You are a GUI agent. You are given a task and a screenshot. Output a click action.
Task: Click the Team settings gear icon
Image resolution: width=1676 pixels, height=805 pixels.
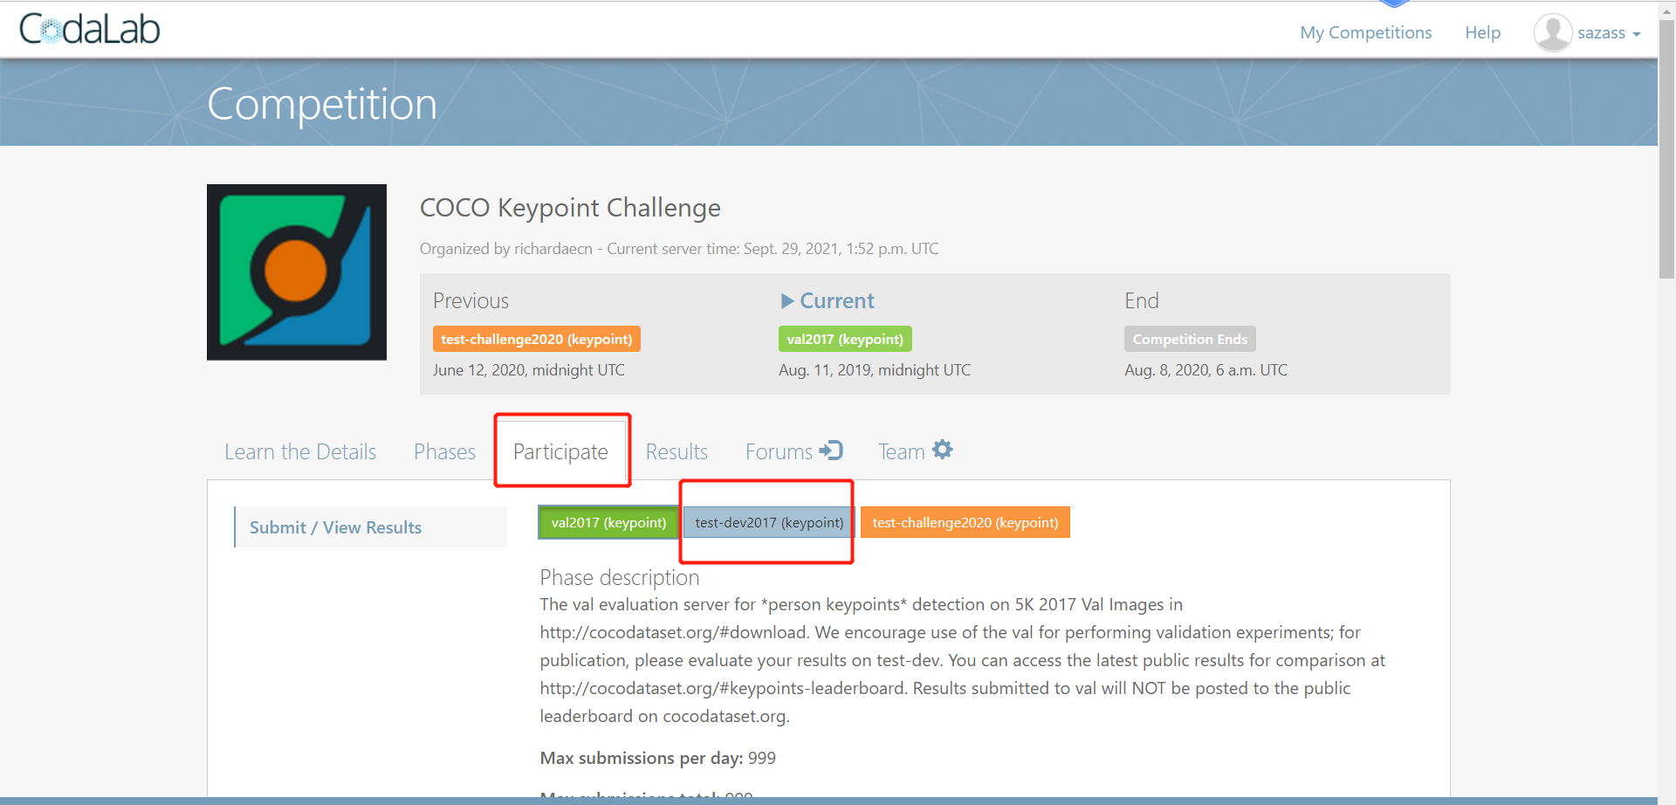(x=943, y=449)
